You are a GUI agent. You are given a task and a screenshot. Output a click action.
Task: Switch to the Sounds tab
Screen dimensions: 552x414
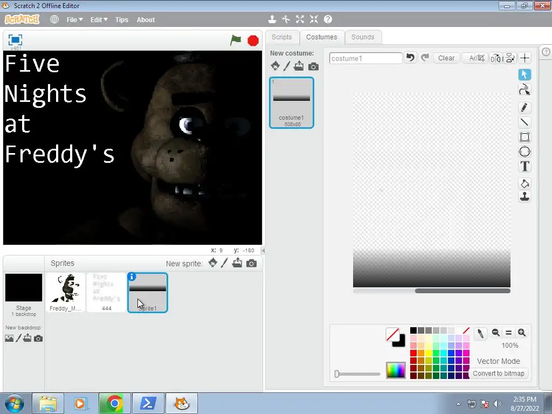(363, 37)
